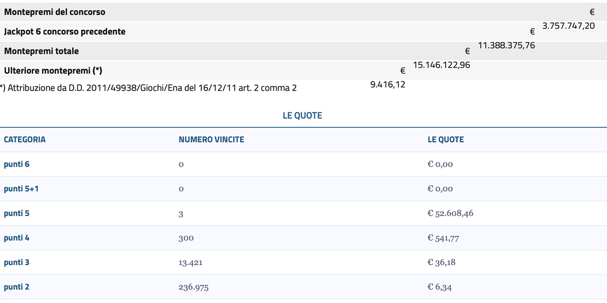607x303 pixels.
Task: Click the Jackpot 6 concorso precedente label
Action: click(65, 31)
